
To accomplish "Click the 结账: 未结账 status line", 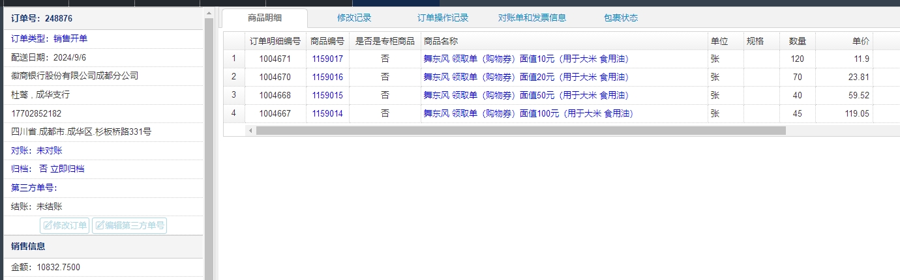I will [37, 206].
